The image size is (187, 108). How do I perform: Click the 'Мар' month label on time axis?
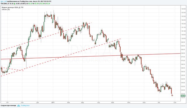coord(82,102)
